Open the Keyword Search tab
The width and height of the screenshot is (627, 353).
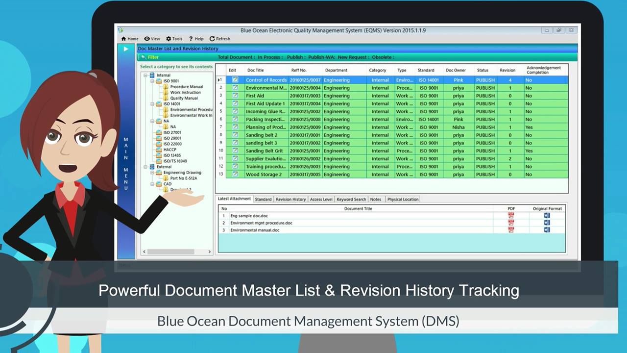point(351,200)
